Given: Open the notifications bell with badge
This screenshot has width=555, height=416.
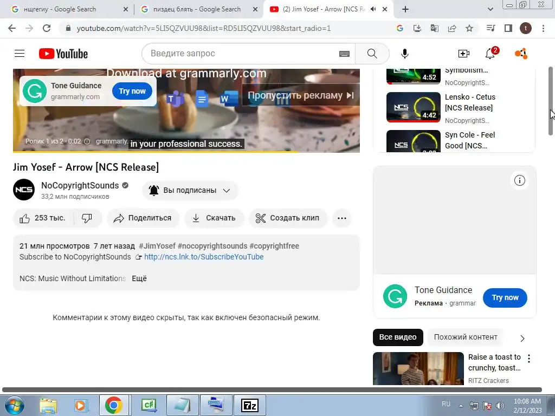Looking at the screenshot, I should tap(491, 54).
